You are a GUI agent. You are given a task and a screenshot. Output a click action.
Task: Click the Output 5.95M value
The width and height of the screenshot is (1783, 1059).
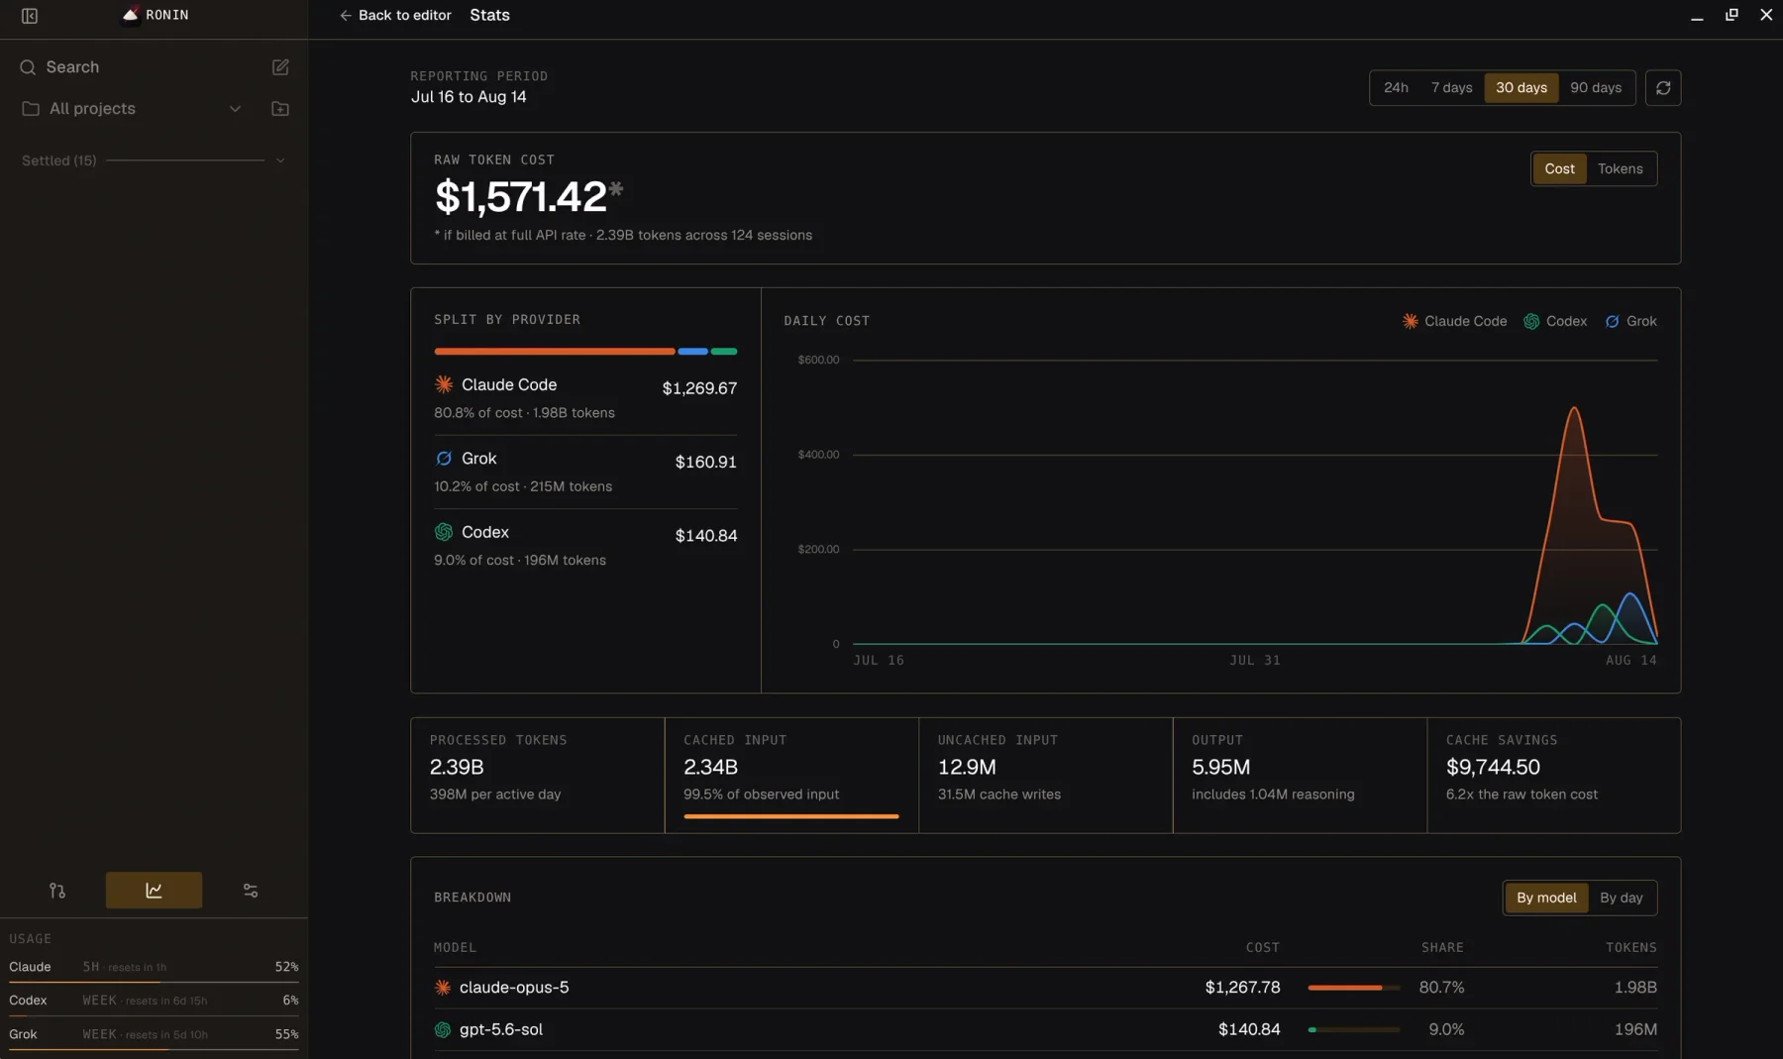[1220, 768]
